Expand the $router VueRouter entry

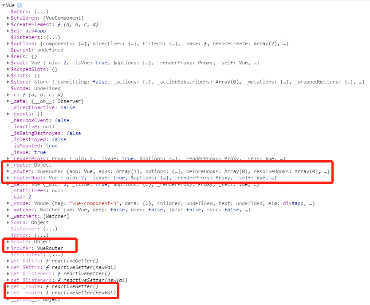tap(8, 248)
